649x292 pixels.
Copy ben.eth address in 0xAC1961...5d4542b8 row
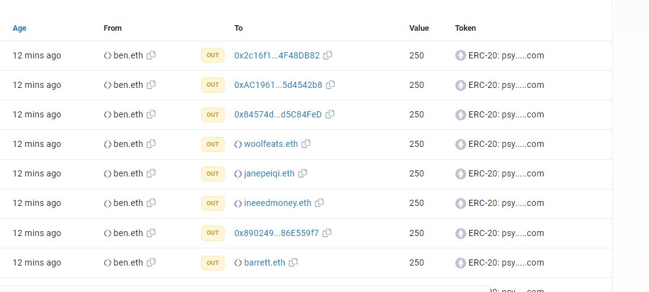tap(151, 85)
